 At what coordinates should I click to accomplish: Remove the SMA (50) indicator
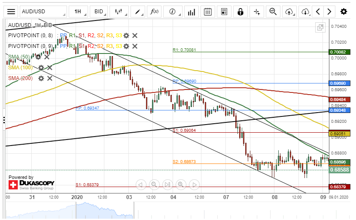coord(47,57)
